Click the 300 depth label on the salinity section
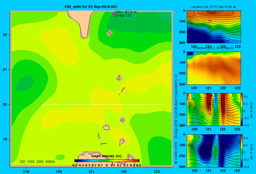The height and width of the screenshot is (174, 256). coord(182,84)
